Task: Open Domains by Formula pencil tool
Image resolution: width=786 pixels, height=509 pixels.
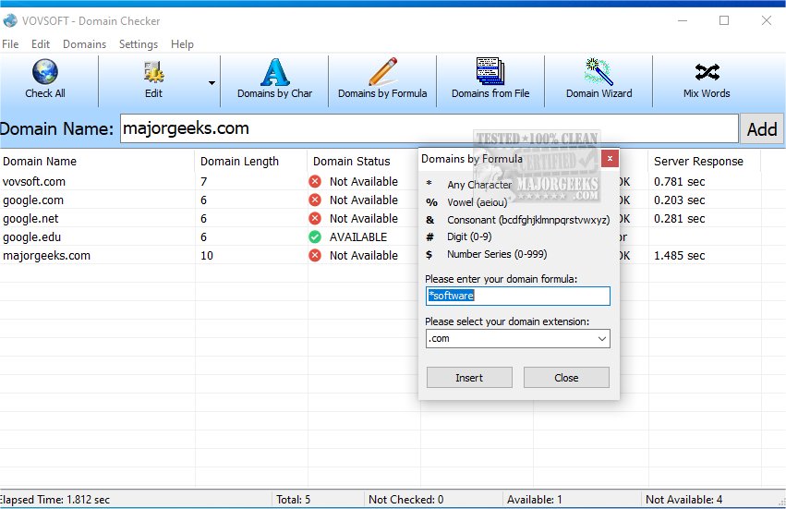Action: pyautogui.click(x=382, y=80)
